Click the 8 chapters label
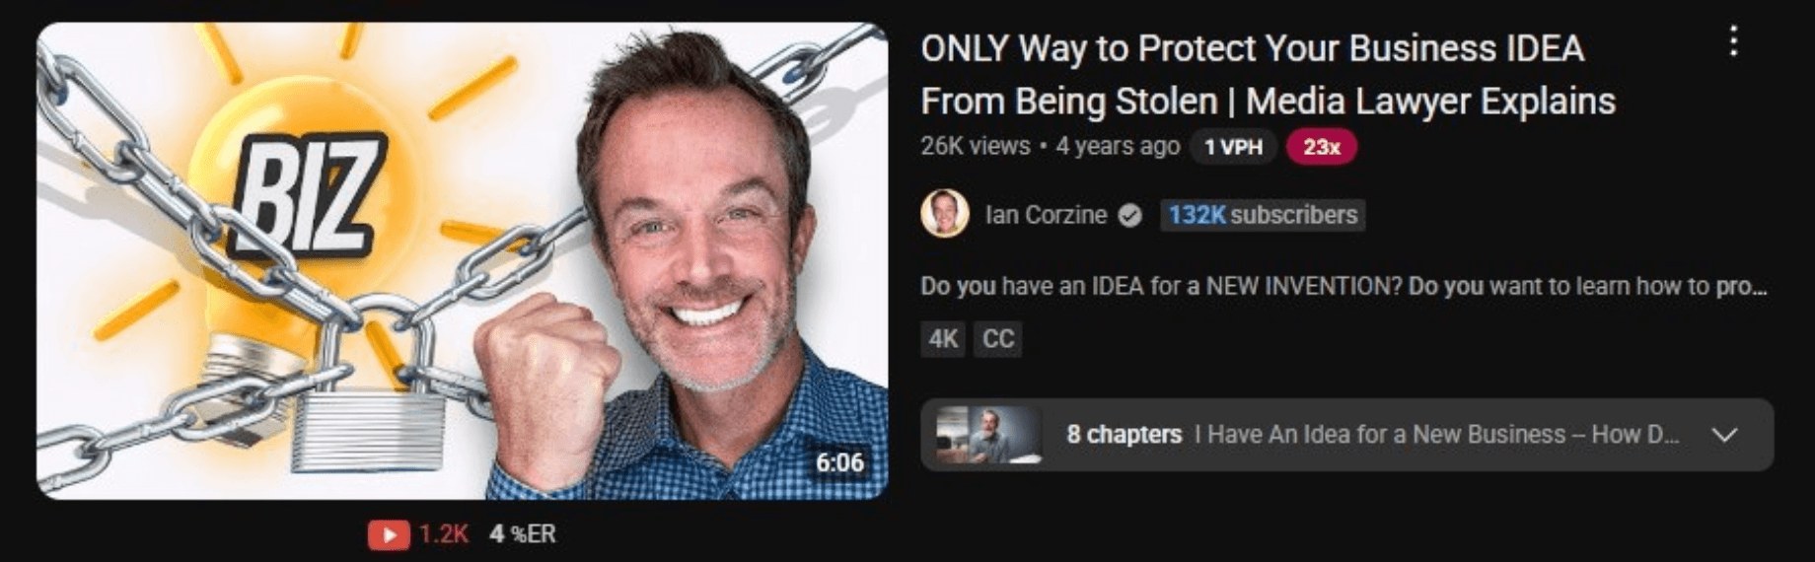1815x562 pixels. point(1124,435)
